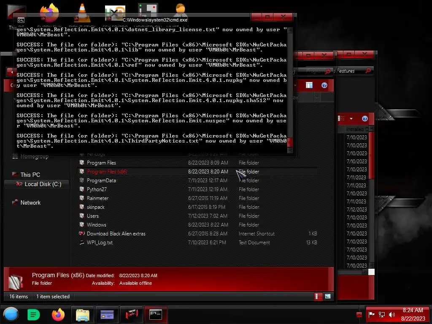Open the Start orb on the taskbar
This screenshot has height=324, width=432.
point(11,314)
